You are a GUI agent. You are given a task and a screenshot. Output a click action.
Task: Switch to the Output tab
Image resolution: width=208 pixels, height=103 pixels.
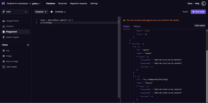126,26
